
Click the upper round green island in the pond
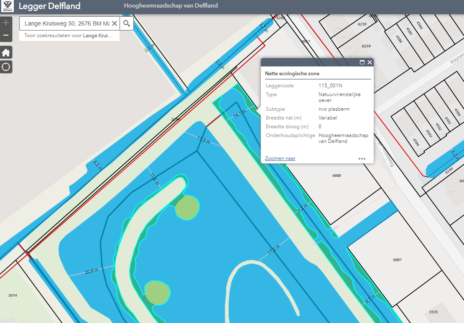point(187,208)
